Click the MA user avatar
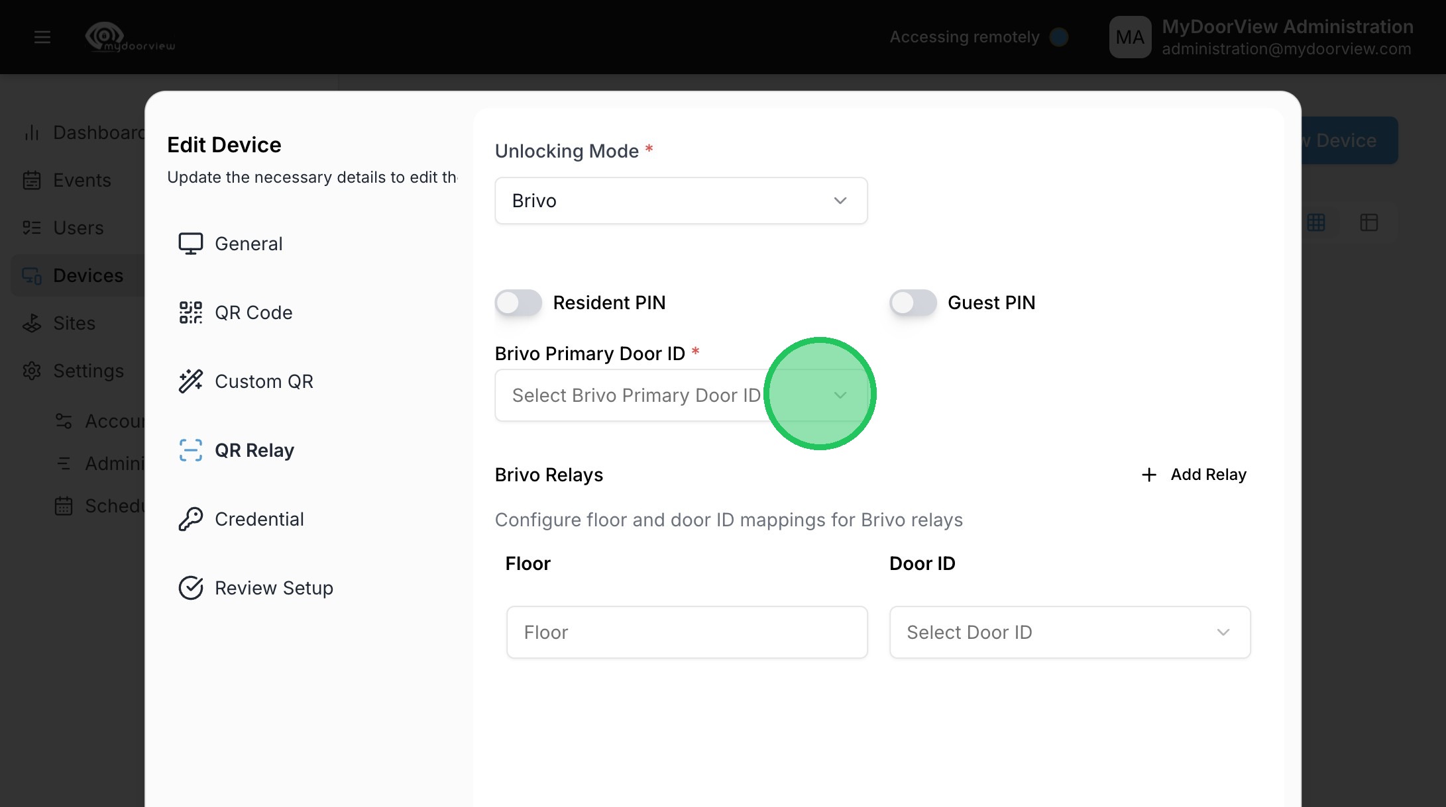Viewport: 1446px width, 807px height. tap(1130, 37)
